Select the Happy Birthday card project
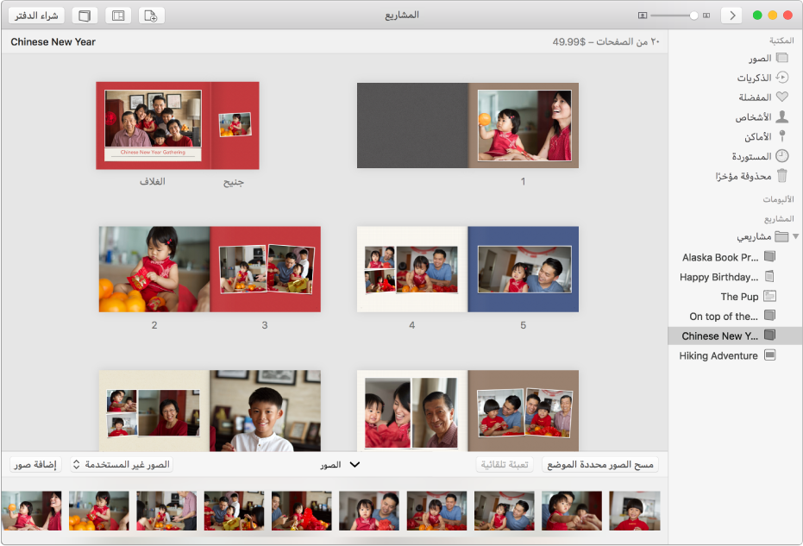 point(727,277)
